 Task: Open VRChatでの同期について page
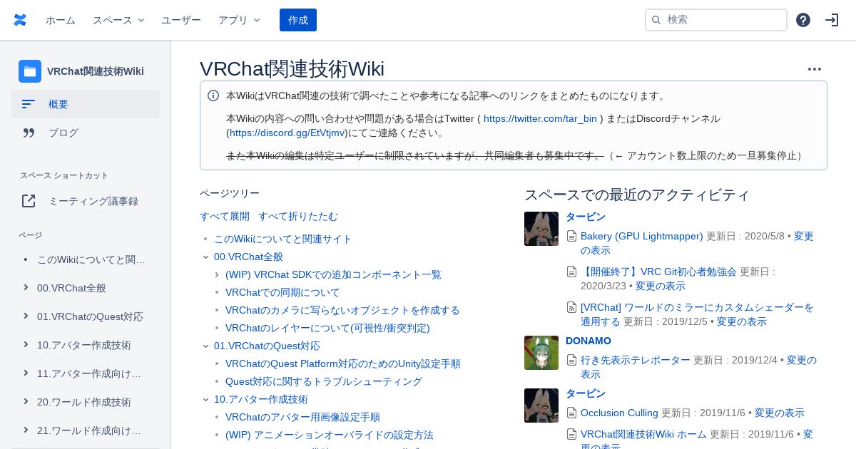(282, 292)
